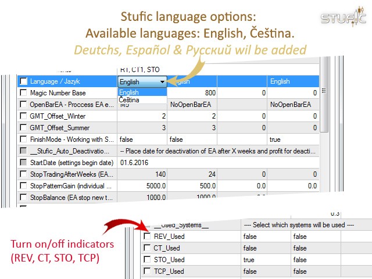Check the StopBalance checkbox

coord(23,197)
